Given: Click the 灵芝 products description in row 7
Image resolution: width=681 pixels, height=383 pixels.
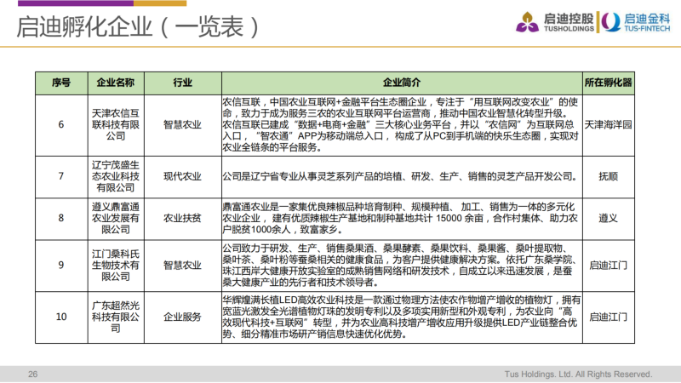Looking at the screenshot, I should tap(401, 177).
